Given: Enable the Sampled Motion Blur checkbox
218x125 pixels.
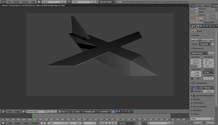Looking at the screenshot, I should point(194,96).
